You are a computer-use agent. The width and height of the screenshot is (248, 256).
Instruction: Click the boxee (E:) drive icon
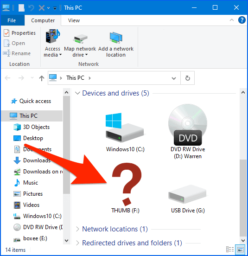[x=17, y=239]
